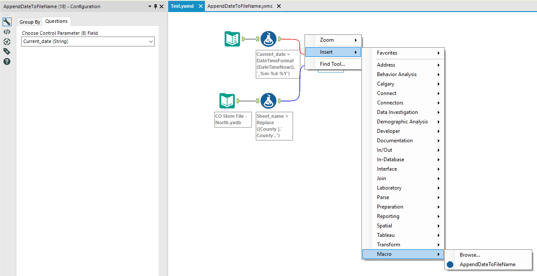Image resolution: width=537 pixels, height=276 pixels.
Task: Open the Help question mark icon
Action: pos(7,61)
